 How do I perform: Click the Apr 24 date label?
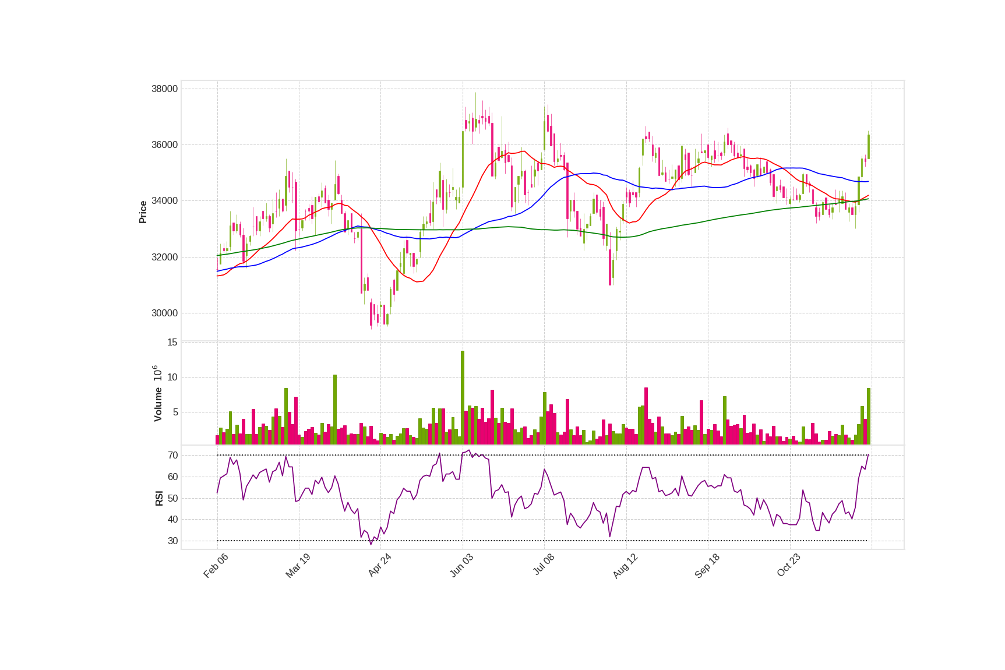pyautogui.click(x=379, y=566)
